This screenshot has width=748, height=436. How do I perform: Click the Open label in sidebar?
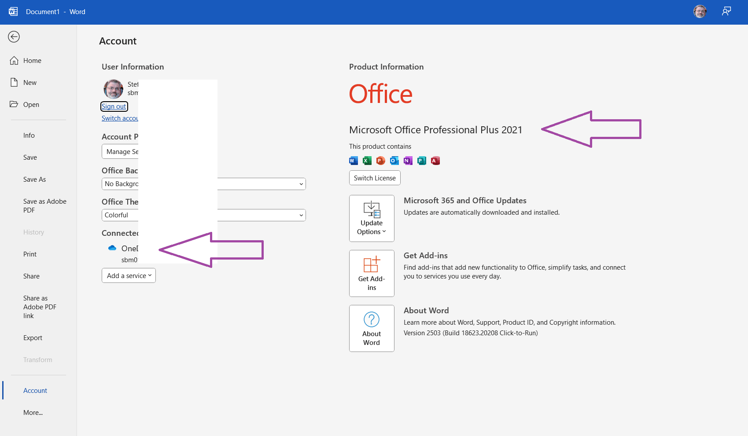[x=31, y=104]
